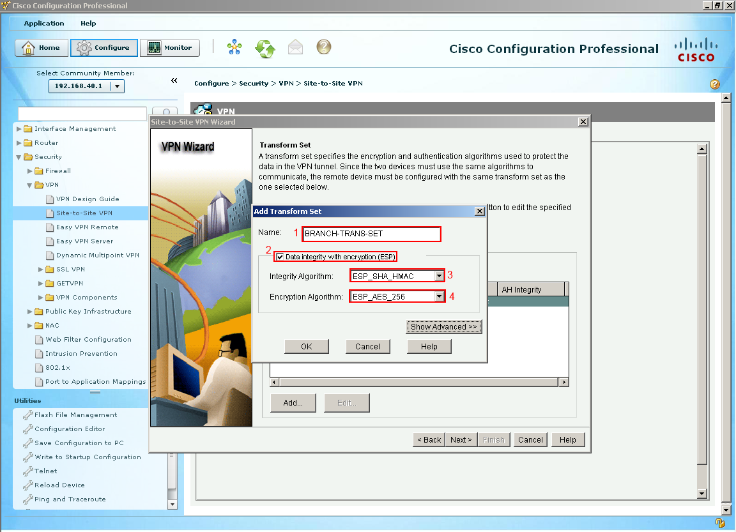Open Write to Startup Configuration utility
The height and width of the screenshot is (532, 736).
(88, 457)
